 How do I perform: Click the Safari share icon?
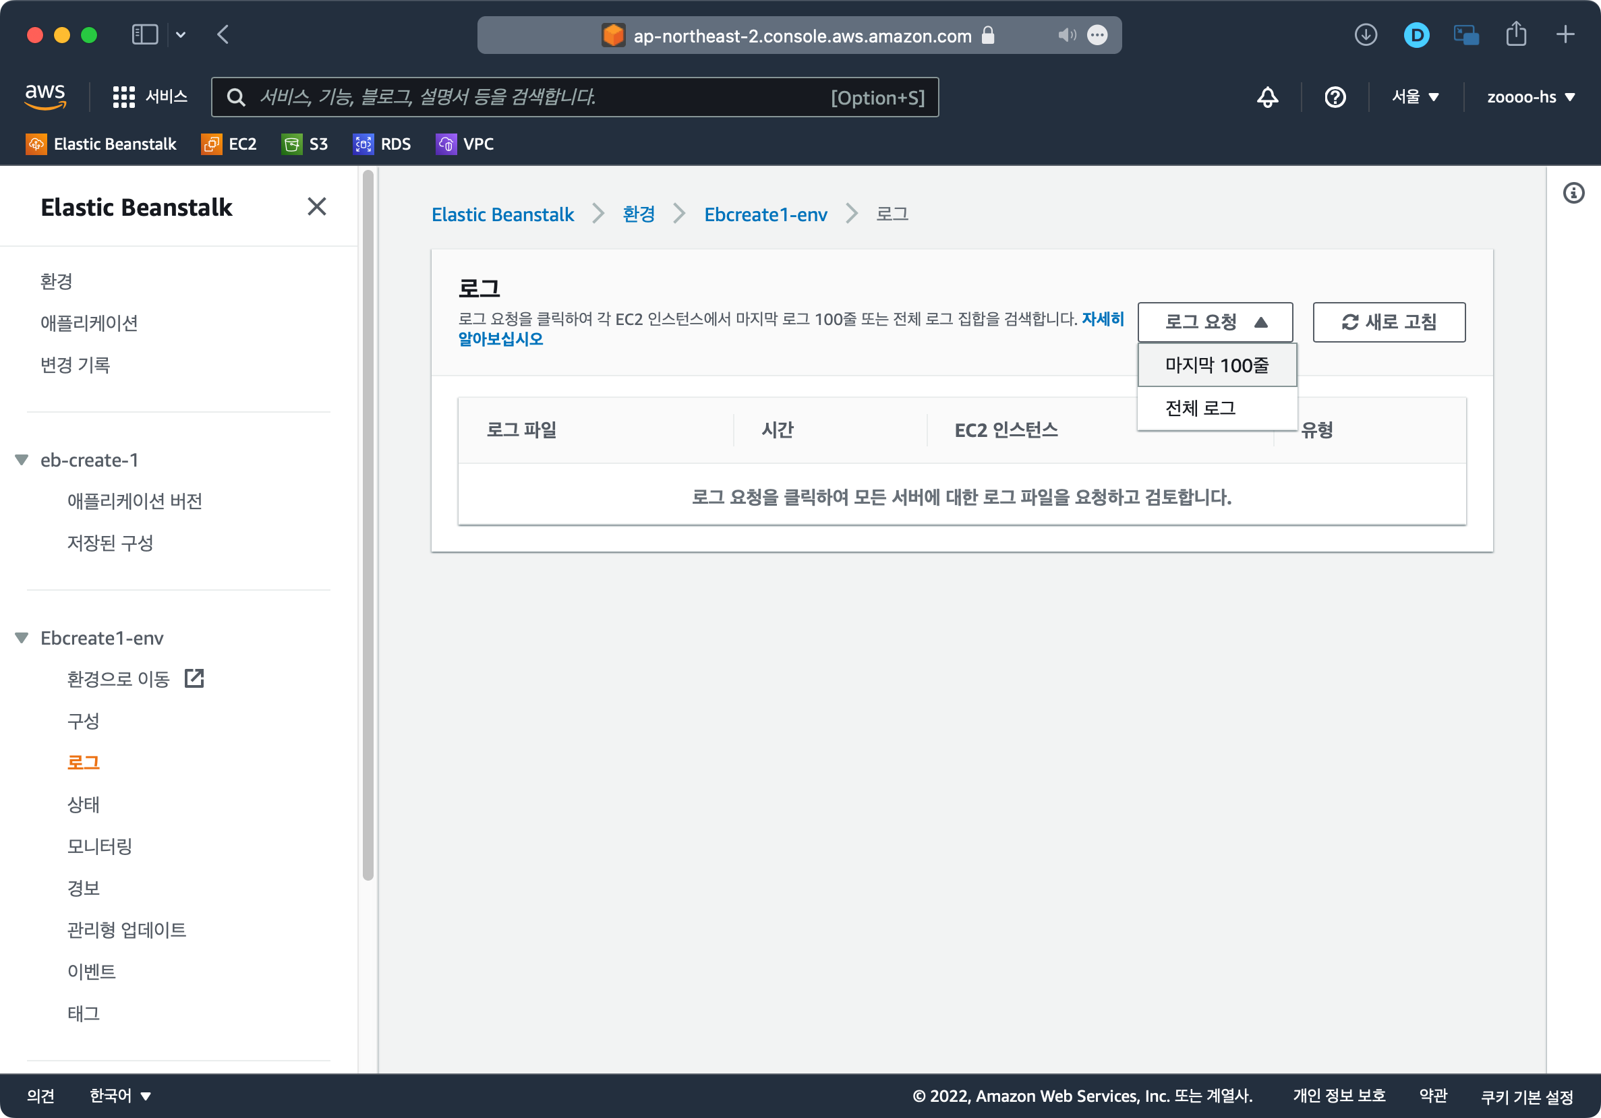[1516, 34]
